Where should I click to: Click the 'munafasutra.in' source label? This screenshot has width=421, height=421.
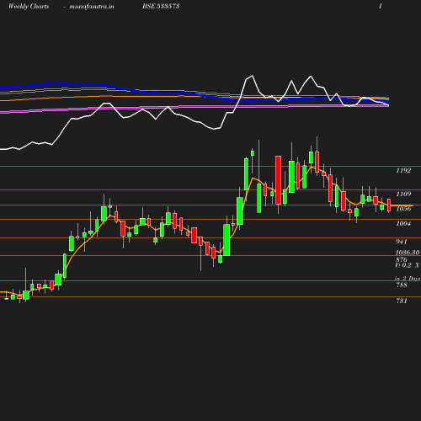92,6
